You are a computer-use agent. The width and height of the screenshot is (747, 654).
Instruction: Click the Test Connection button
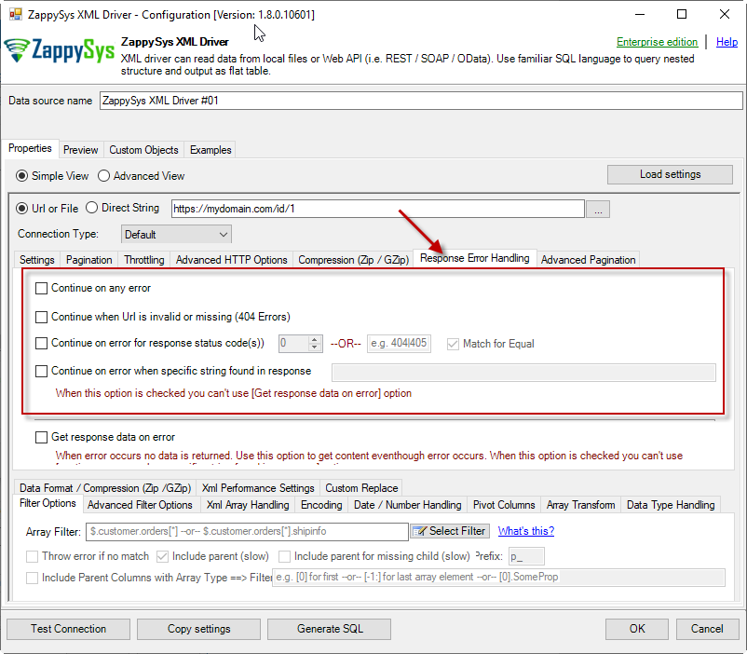point(68,629)
